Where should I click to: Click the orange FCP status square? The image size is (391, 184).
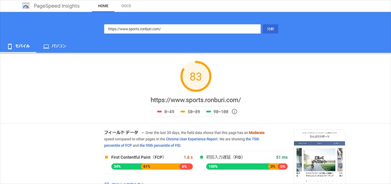107,157
